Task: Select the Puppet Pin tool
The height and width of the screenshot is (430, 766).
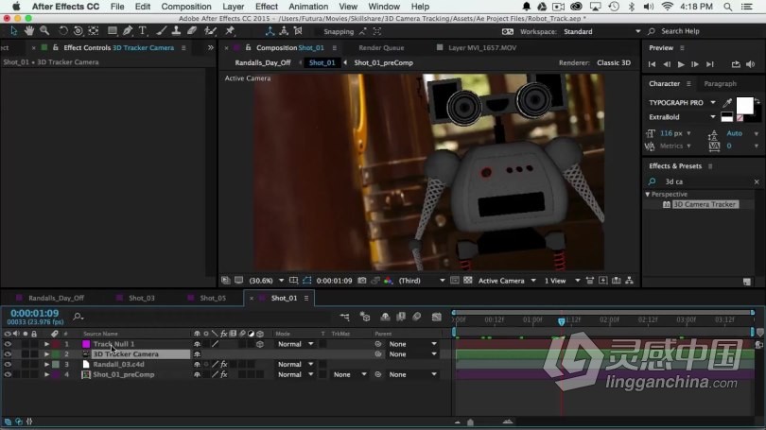Action: pyautogui.click(x=230, y=31)
